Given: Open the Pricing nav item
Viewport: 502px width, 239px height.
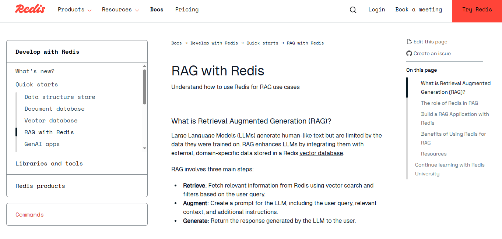Looking at the screenshot, I should point(187,10).
